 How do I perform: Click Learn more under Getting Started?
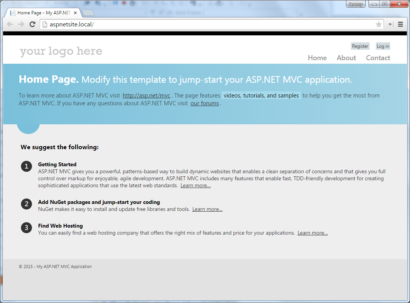point(195,186)
